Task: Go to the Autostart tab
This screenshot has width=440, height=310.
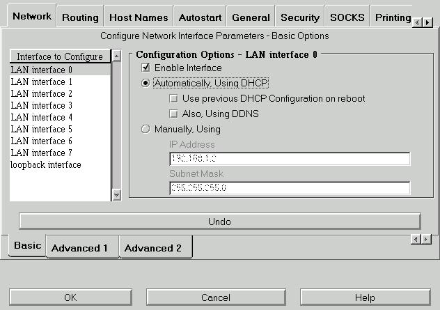Action: [x=200, y=17]
